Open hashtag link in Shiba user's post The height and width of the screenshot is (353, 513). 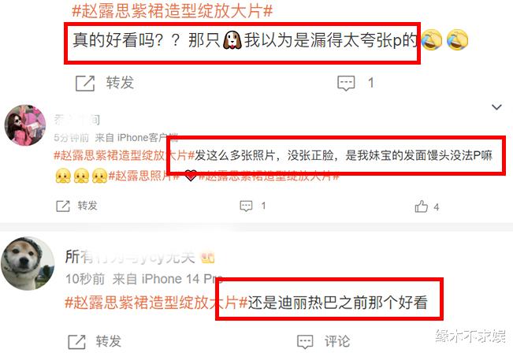pos(156,303)
